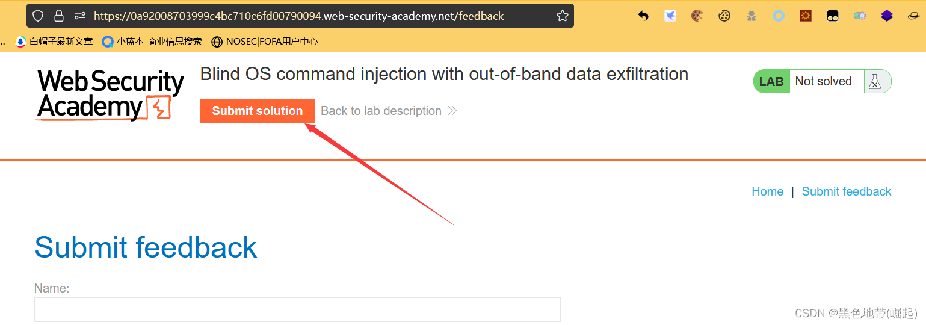Open the outlined cookie editor extension icon
Viewport: 926px width, 325px height.
pyautogui.click(x=724, y=16)
